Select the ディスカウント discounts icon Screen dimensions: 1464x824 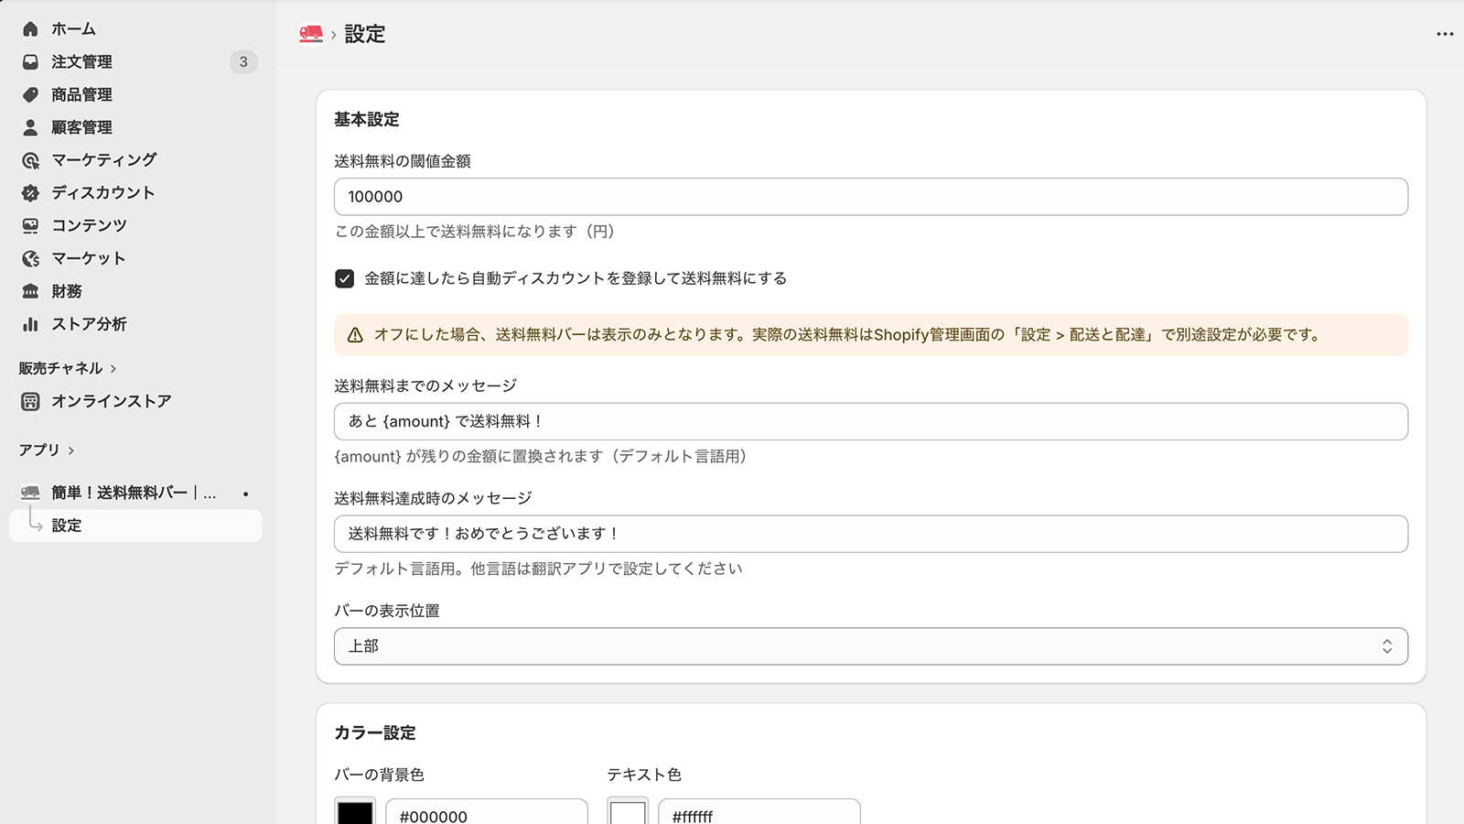28,192
